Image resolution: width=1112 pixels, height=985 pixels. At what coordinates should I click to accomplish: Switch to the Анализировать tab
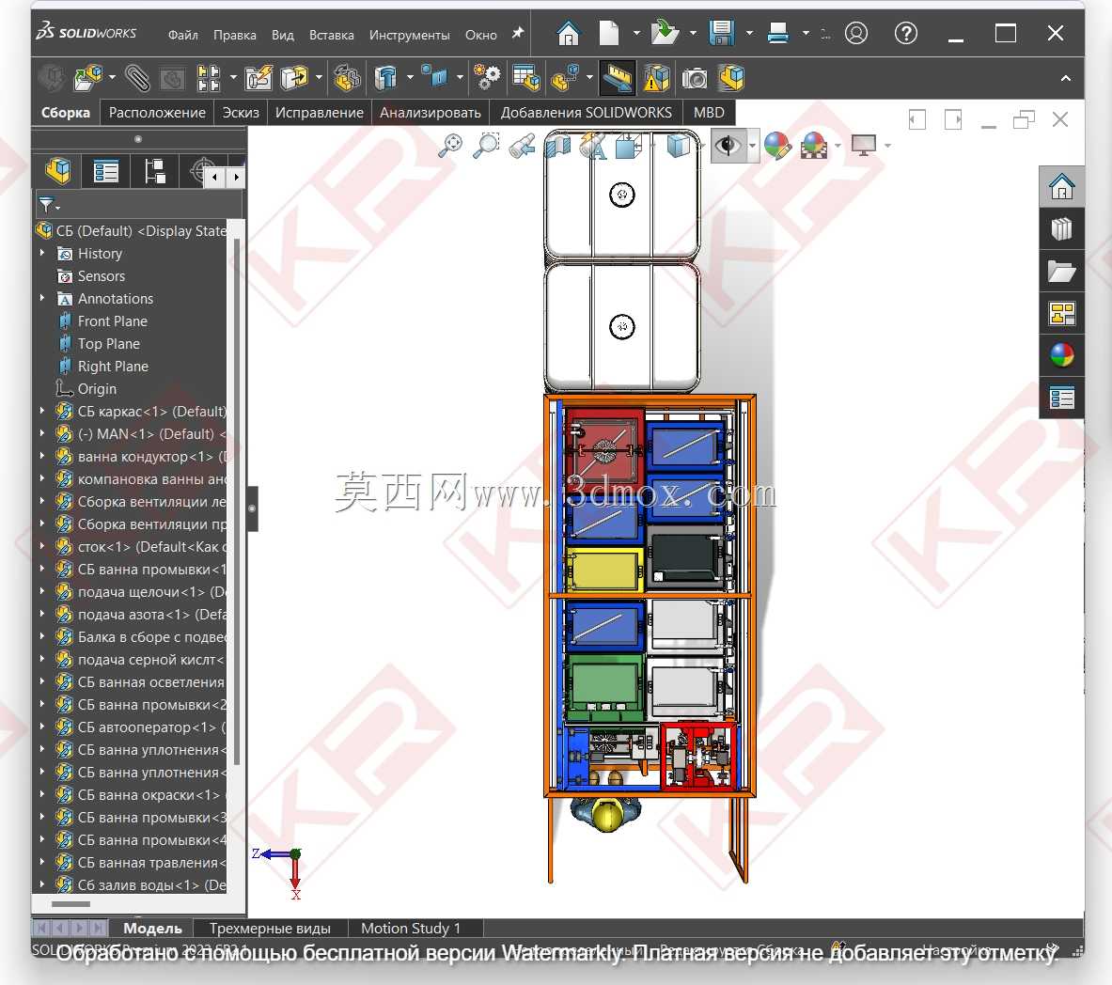click(x=430, y=113)
